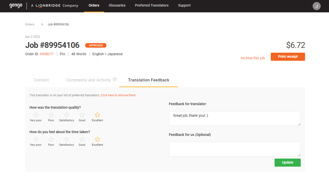Open Order ID 6908077 link
Image resolution: width=329 pixels, height=179 pixels.
tap(47, 54)
